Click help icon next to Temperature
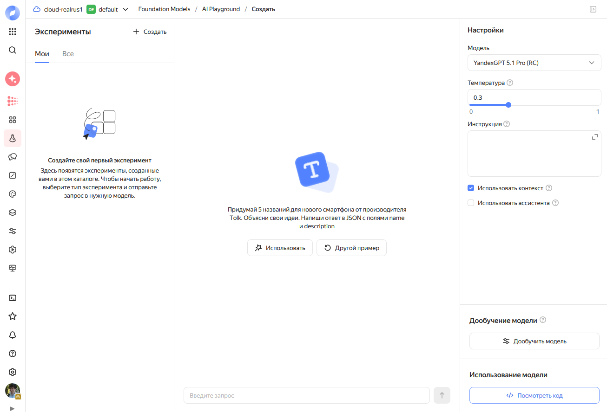Screen dimensions: 607x412 click(510, 83)
